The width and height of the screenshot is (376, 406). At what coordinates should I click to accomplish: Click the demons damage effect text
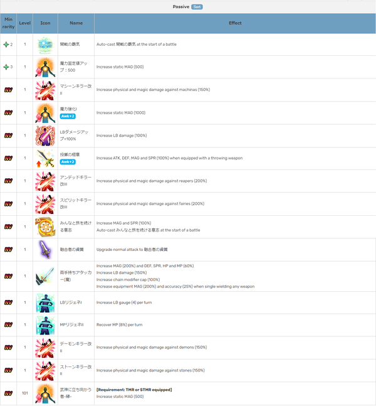(x=152, y=347)
